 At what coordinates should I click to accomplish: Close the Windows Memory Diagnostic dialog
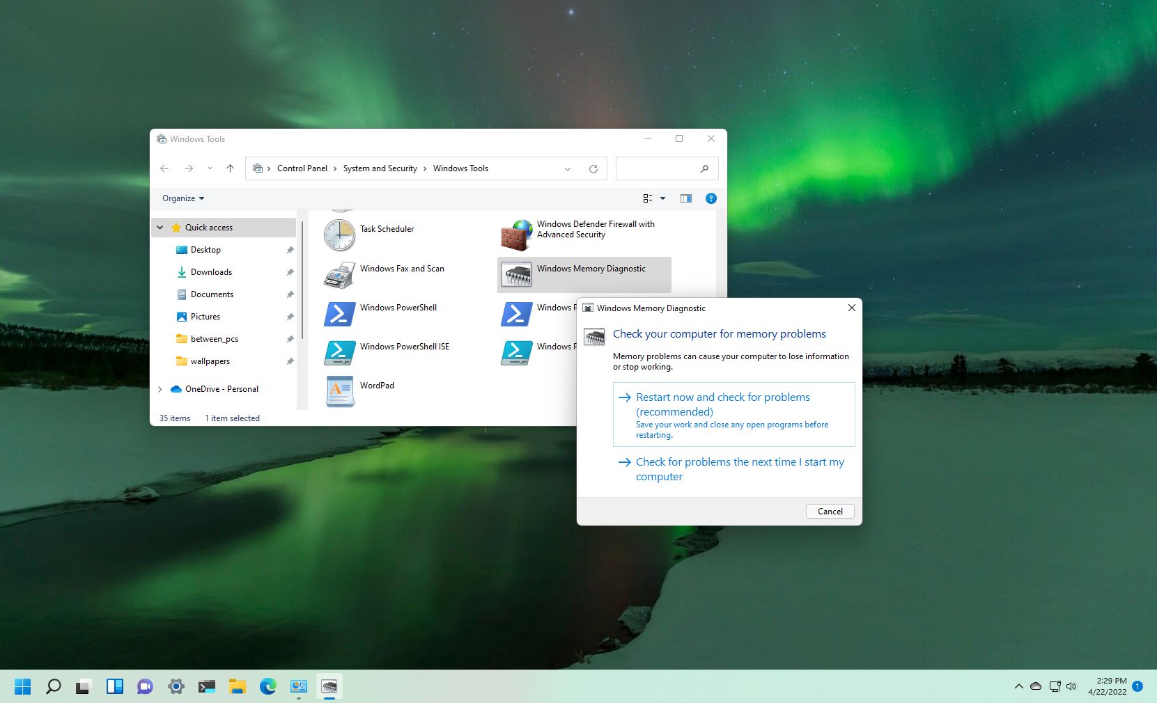(x=851, y=308)
